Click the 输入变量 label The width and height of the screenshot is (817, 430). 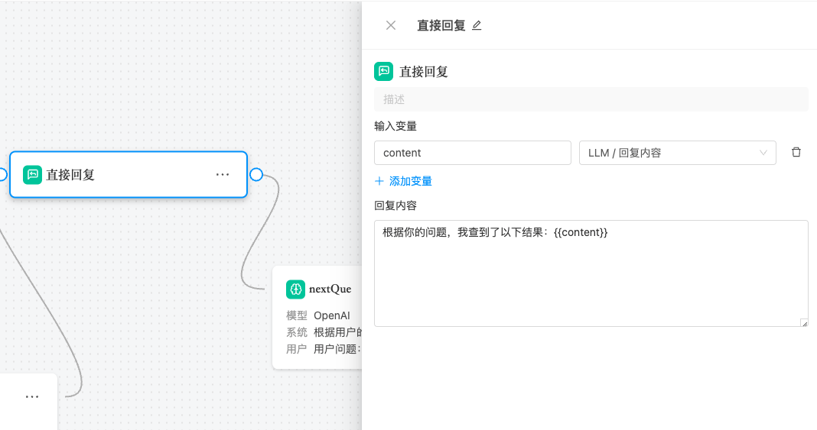(x=395, y=126)
